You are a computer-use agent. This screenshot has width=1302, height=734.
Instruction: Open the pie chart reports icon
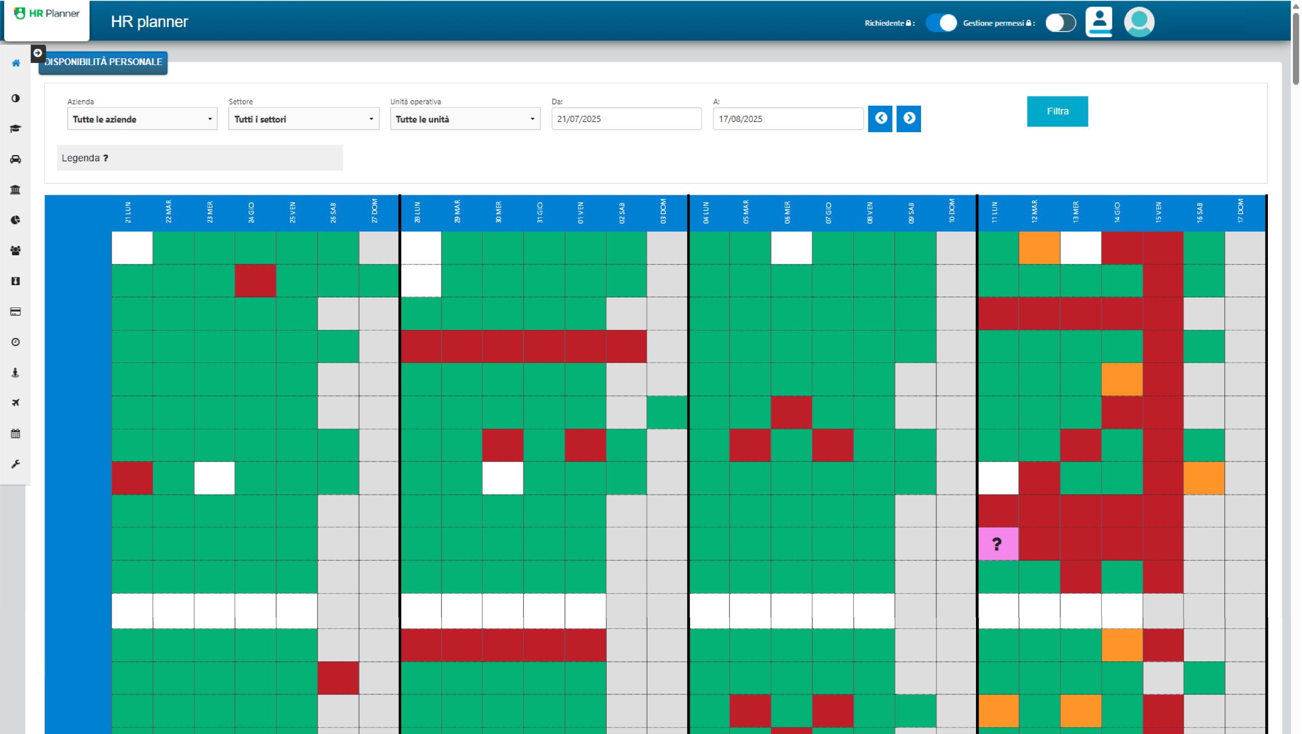pos(16,220)
